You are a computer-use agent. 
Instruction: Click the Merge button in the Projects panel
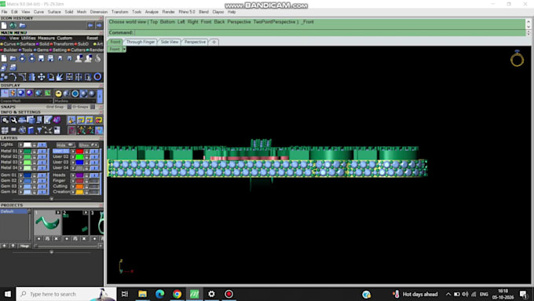coord(24,246)
